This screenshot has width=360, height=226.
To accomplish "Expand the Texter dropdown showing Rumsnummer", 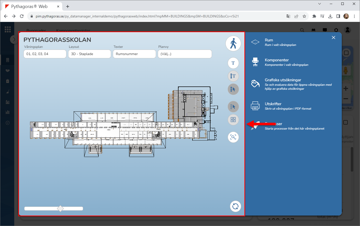I will (x=134, y=54).
